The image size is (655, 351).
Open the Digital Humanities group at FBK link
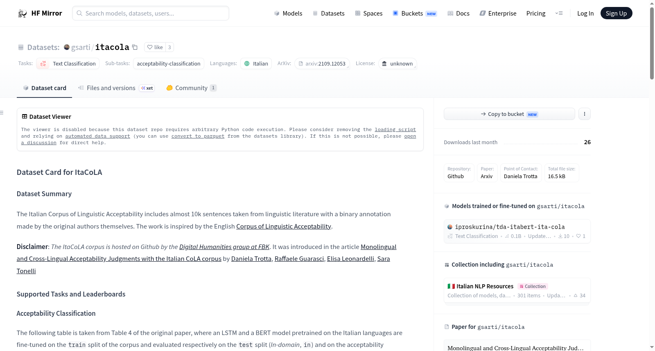(x=224, y=247)
